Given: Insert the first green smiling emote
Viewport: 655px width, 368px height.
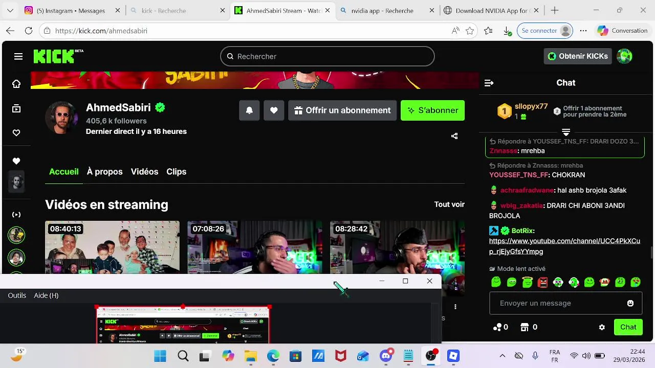Looking at the screenshot, I should (496, 282).
